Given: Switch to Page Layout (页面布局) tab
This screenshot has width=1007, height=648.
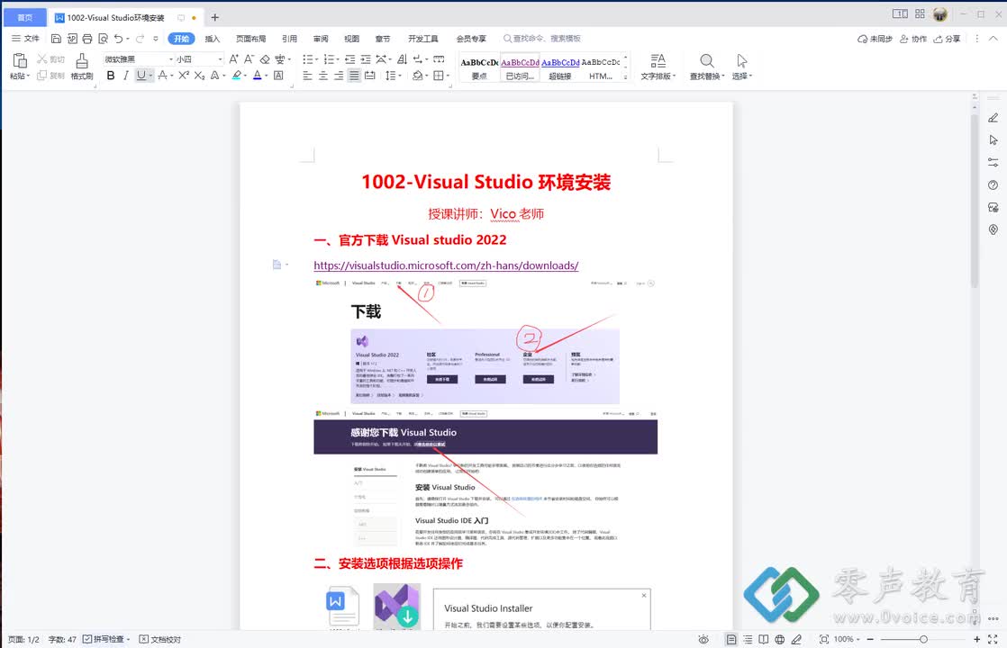Looking at the screenshot, I should (x=250, y=39).
